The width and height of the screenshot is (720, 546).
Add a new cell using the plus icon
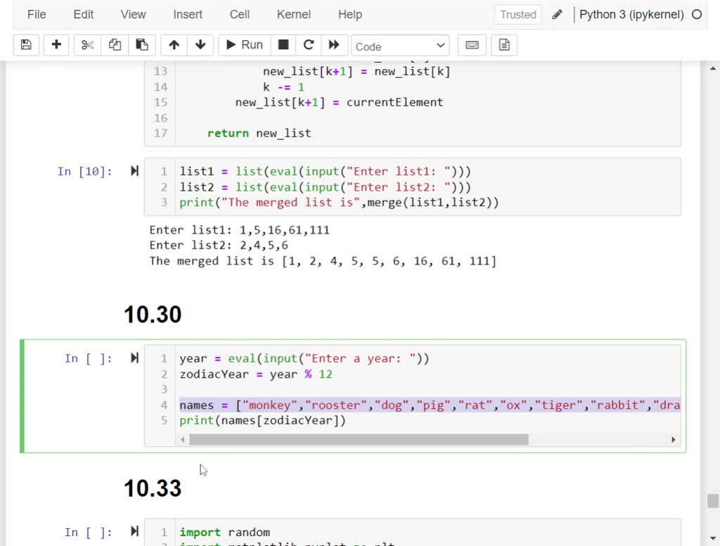[56, 44]
